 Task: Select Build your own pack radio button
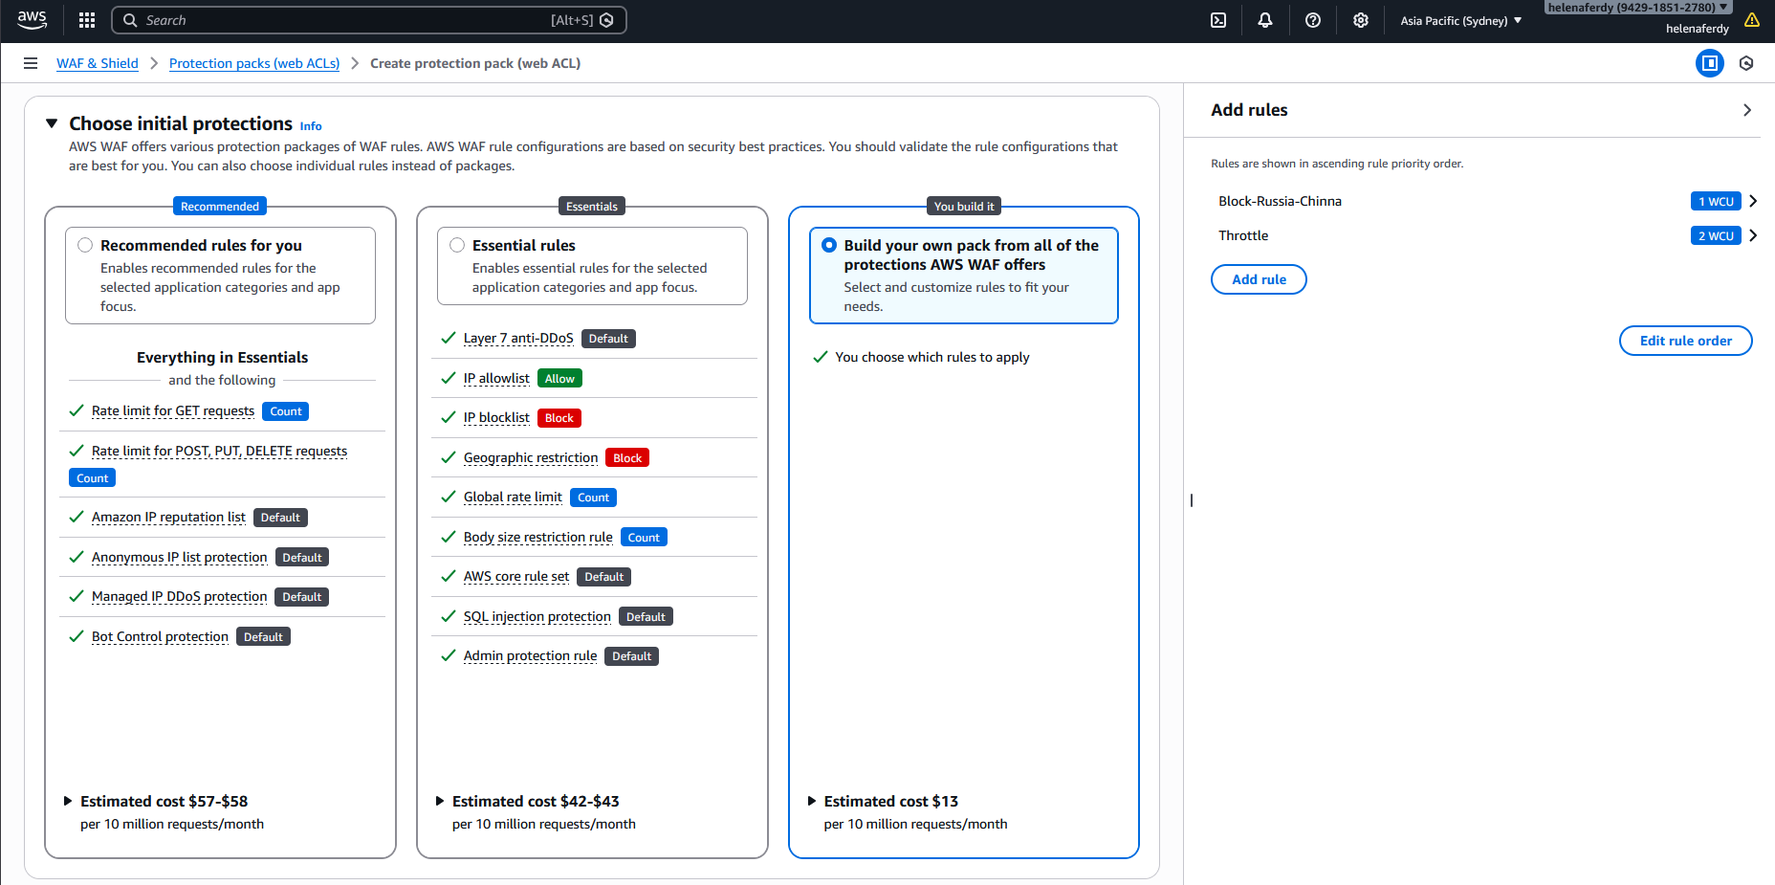(x=829, y=245)
